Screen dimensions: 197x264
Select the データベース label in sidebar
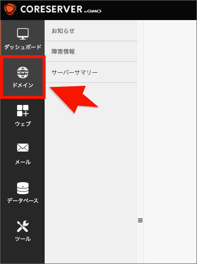point(23,201)
